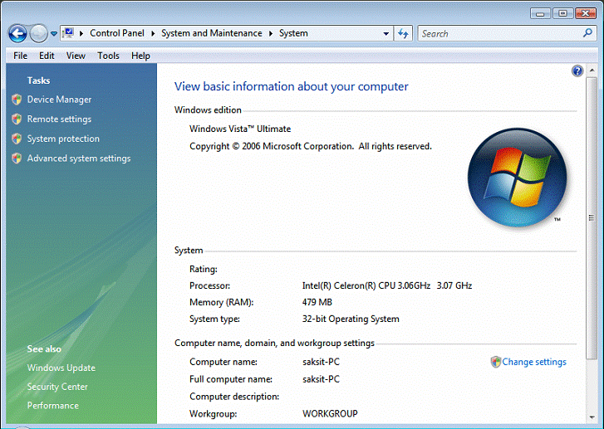Click the shield icon beside Remote settings
Viewport: 604px width, 429px height.
click(x=17, y=119)
